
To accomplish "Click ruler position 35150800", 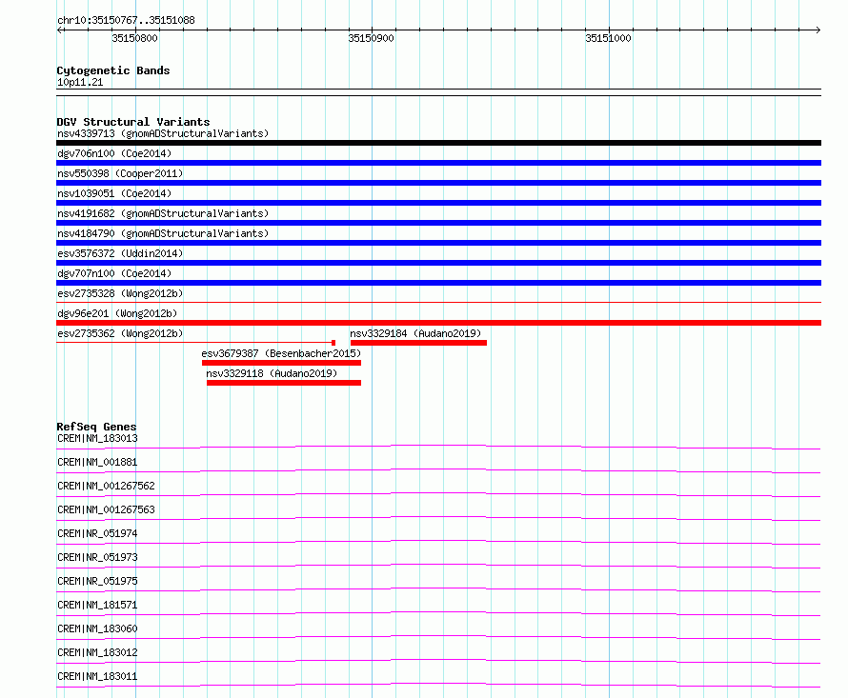I will [134, 38].
